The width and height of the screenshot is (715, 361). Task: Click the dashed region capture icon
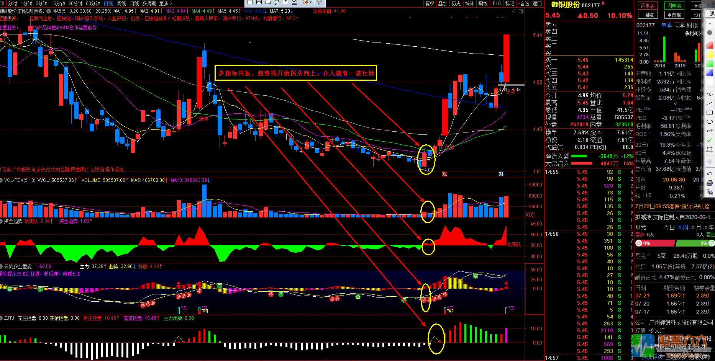click(268, 2)
